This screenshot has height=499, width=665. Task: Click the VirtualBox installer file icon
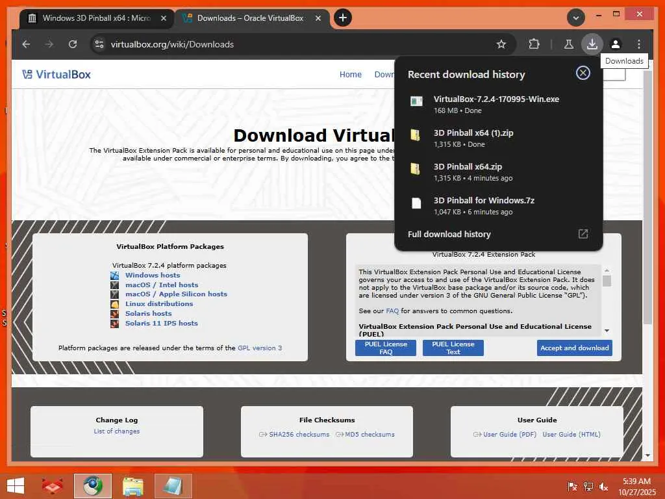(x=416, y=101)
